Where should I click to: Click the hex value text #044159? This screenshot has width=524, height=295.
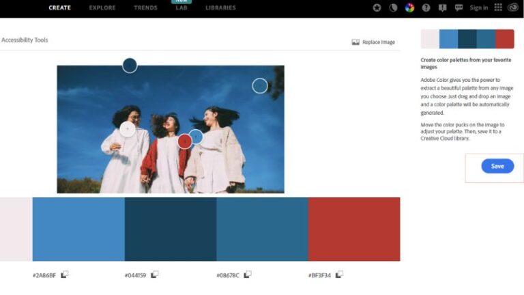pyautogui.click(x=135, y=275)
